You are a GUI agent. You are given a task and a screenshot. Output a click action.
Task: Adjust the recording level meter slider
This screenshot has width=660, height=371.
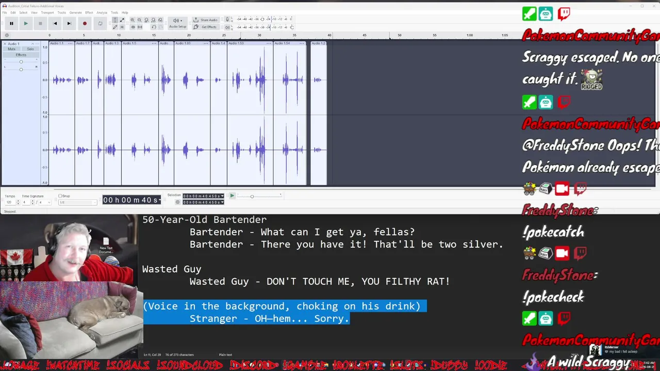click(262, 19)
